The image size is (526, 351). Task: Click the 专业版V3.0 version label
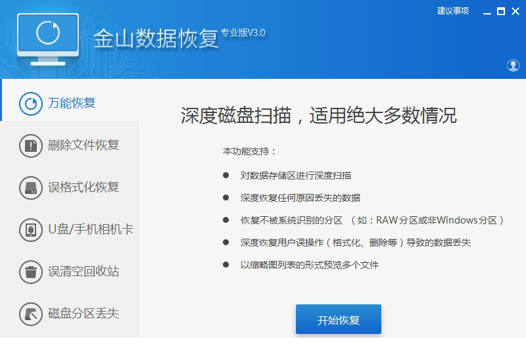pyautogui.click(x=243, y=33)
